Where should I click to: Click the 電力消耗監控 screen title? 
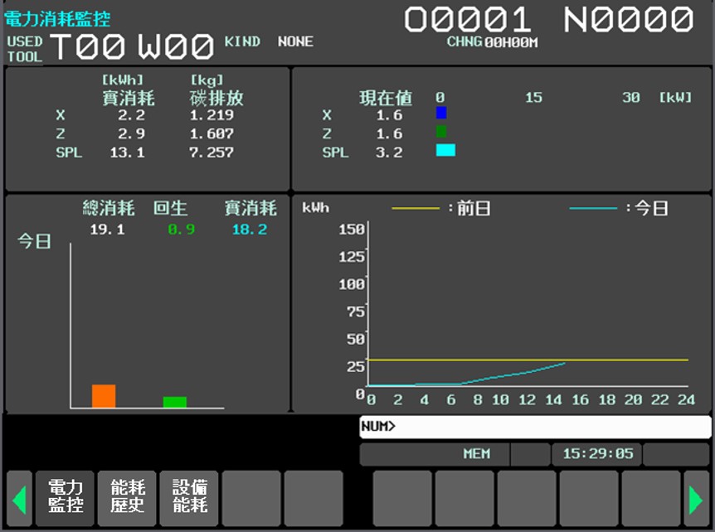point(57,19)
